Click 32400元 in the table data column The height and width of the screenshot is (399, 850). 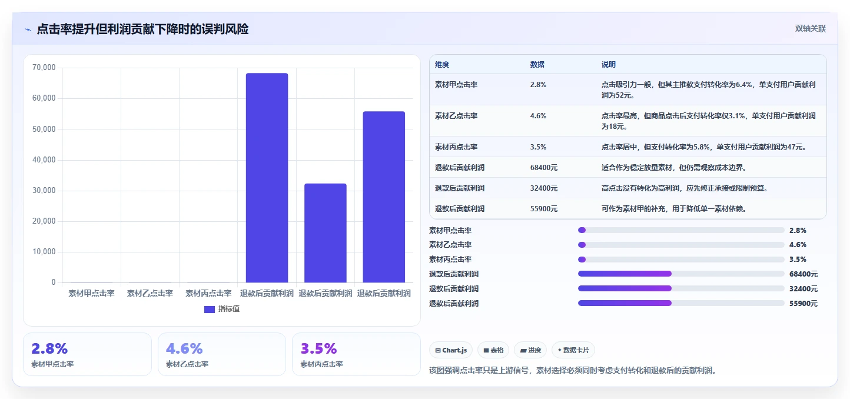[x=544, y=188]
